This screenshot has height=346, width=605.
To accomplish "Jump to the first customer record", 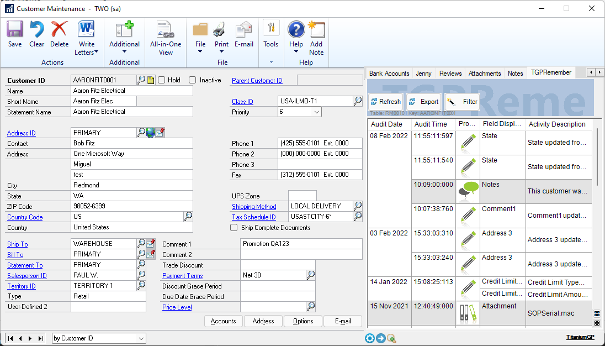I will [10, 338].
